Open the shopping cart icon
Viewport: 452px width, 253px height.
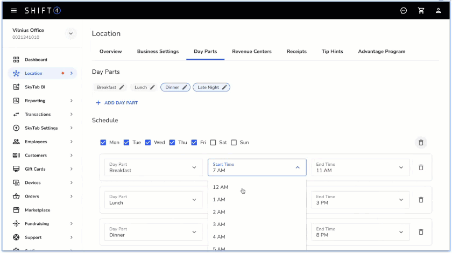click(x=421, y=10)
